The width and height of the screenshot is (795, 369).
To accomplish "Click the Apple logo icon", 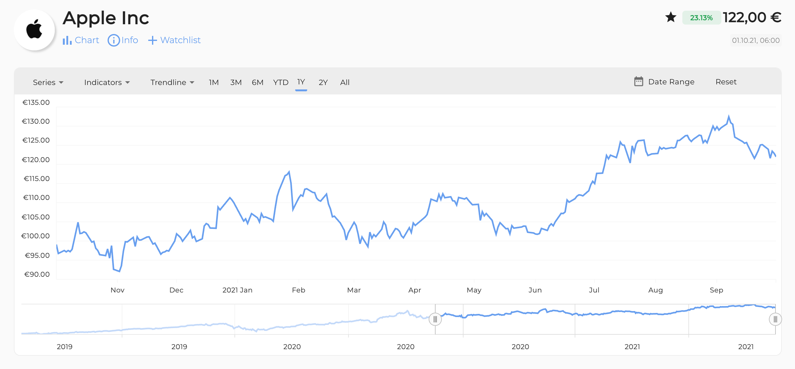I will pyautogui.click(x=34, y=30).
